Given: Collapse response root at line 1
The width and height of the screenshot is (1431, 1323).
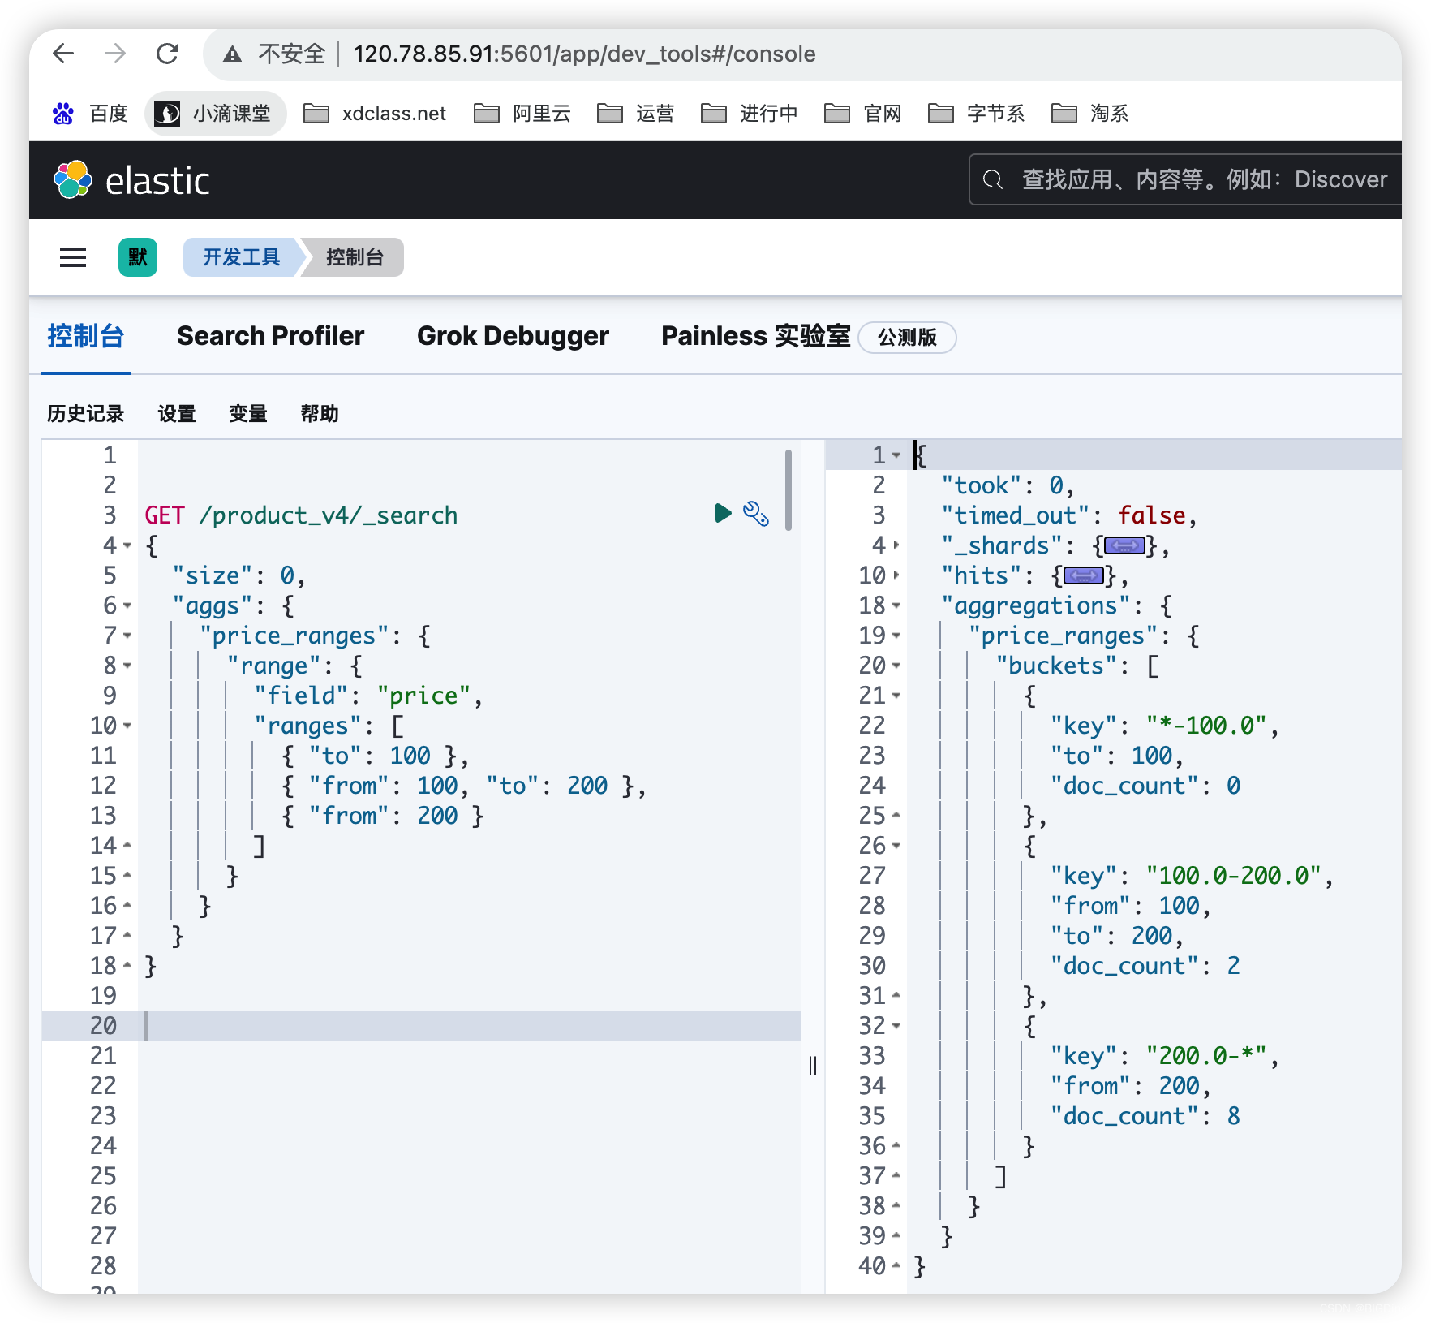Looking at the screenshot, I should point(896,455).
